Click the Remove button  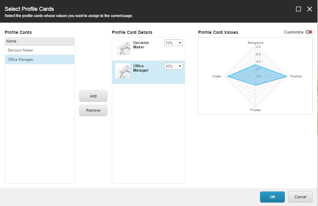[93, 110]
